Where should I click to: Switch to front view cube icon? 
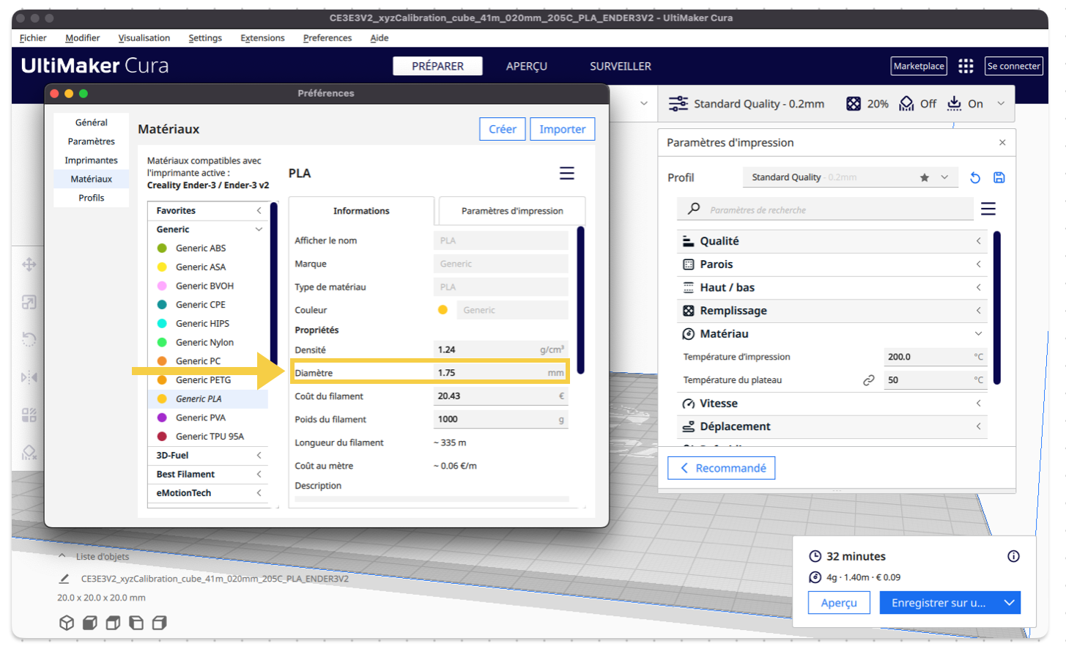click(90, 623)
